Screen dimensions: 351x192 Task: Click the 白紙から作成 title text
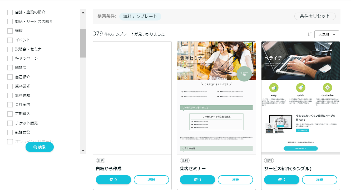[x=108, y=169]
